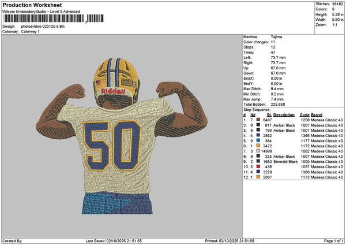The image size is (346, 245).
Task: Click the 'Description' column header
Action: [284, 115]
